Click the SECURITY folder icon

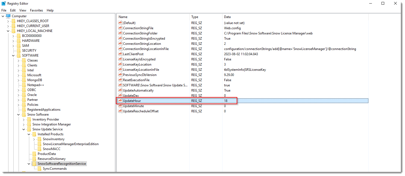tap(19, 51)
